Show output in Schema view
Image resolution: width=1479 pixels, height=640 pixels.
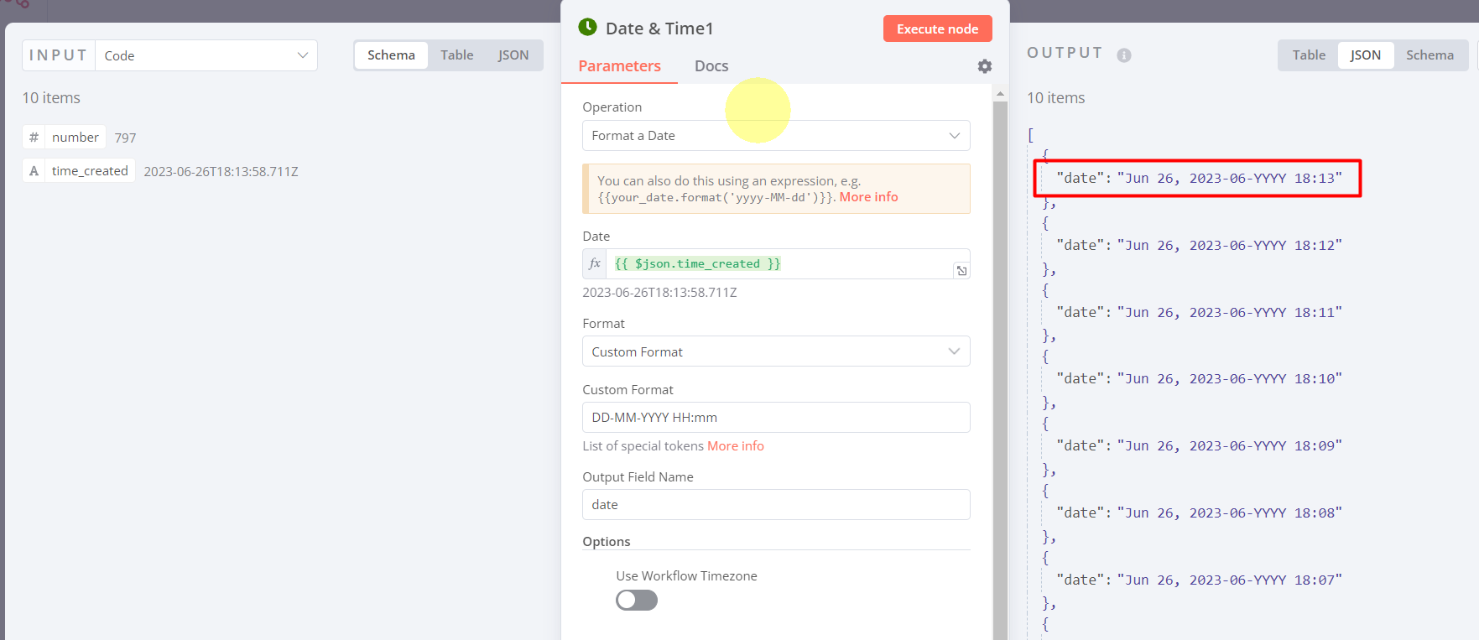[1430, 55]
